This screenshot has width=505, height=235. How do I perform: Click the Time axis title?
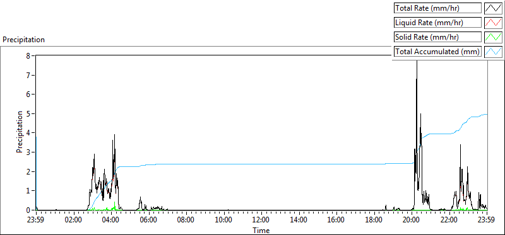pos(261,230)
